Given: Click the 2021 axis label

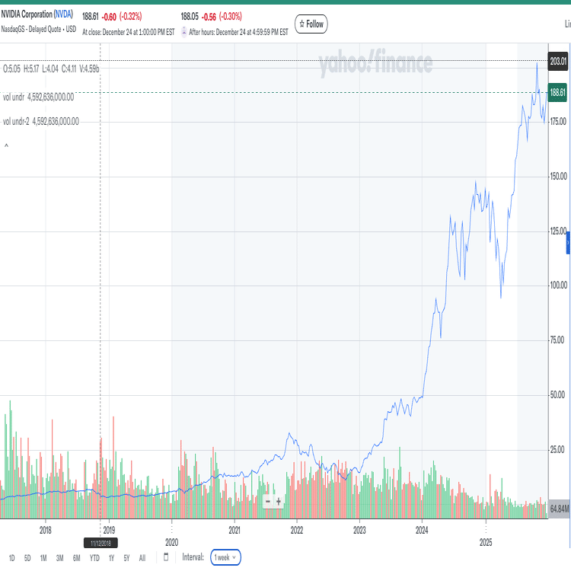Looking at the screenshot, I should [234, 530].
